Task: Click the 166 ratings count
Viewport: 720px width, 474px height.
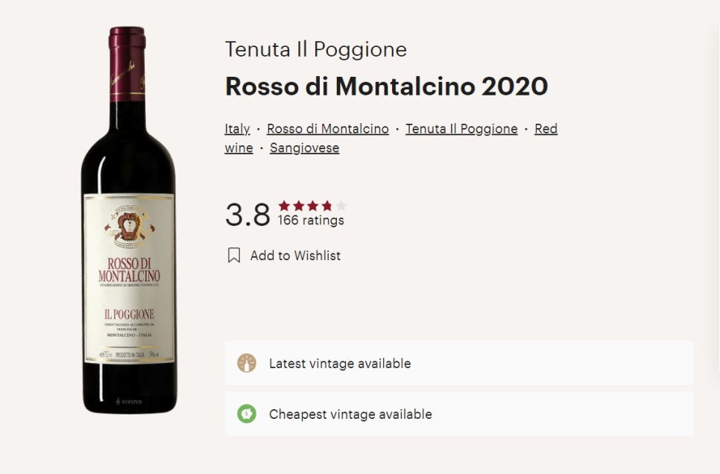Action: click(x=311, y=221)
